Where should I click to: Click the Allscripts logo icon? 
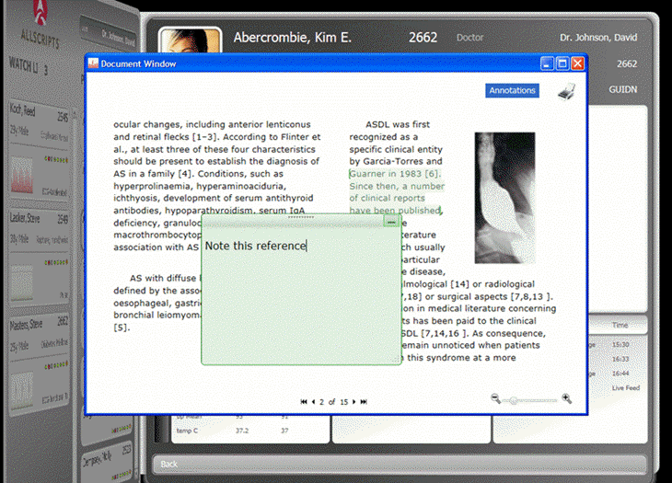click(41, 12)
